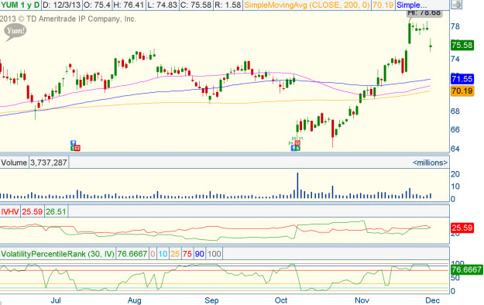Click the Aug label on time axis

pos(134,300)
